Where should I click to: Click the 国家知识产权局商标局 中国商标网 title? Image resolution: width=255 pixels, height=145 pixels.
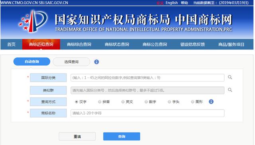tap(143, 20)
